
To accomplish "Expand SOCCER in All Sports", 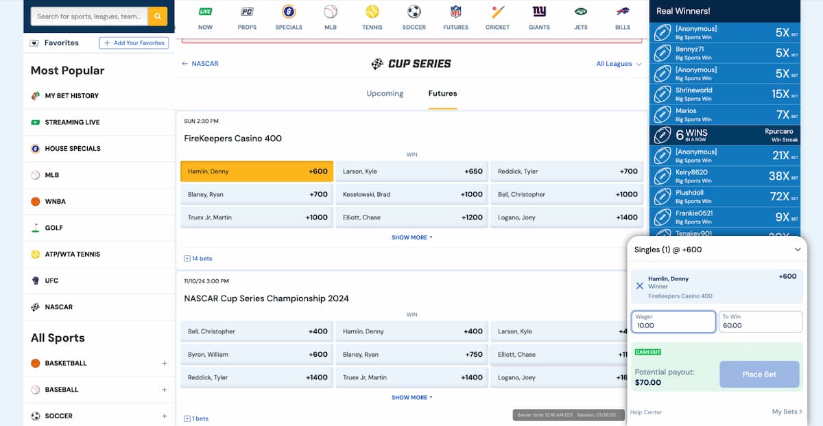I will [x=165, y=416].
